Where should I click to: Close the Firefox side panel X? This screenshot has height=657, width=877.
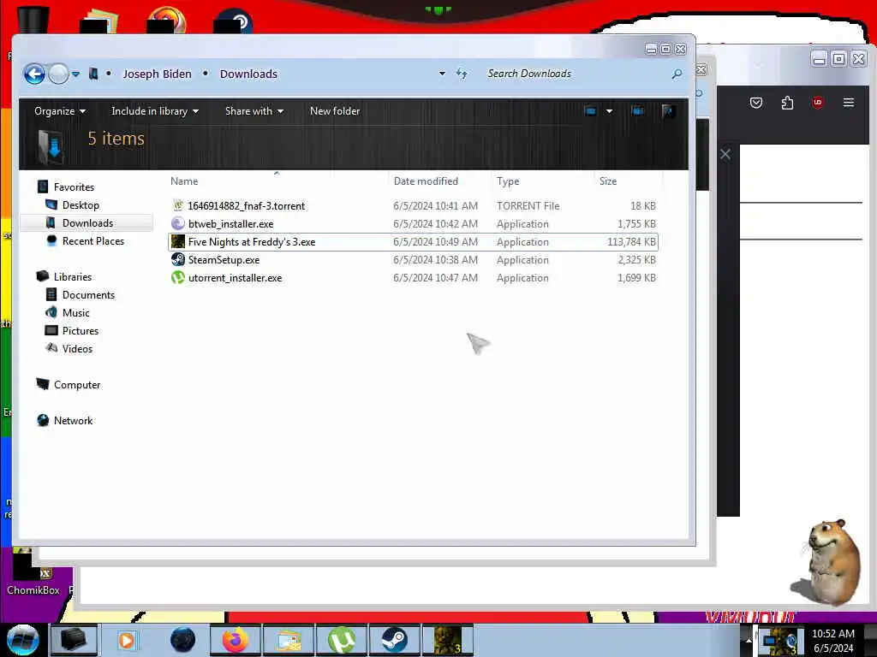(725, 154)
